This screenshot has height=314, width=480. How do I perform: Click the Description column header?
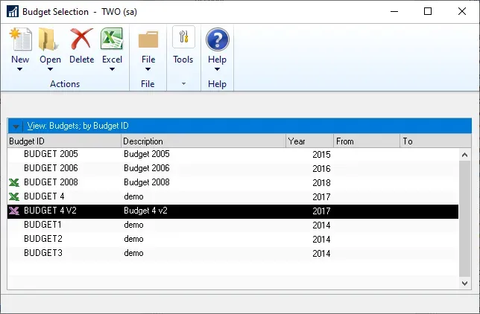click(203, 141)
